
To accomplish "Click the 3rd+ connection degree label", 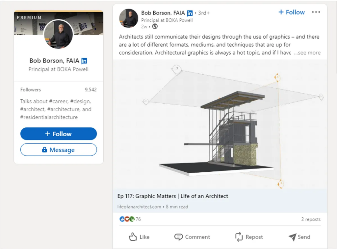I will (x=204, y=12).
